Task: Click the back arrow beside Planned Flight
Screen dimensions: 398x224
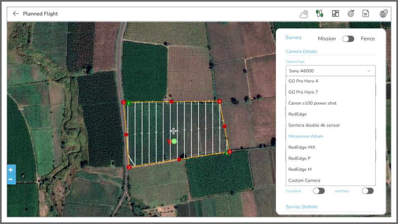Action: (x=16, y=14)
